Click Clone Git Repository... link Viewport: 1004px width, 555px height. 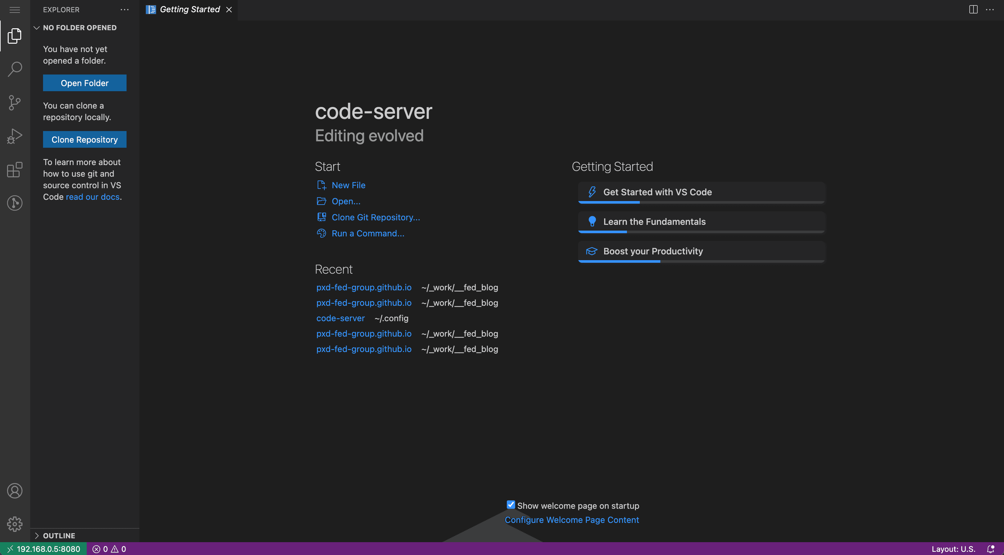(x=376, y=217)
